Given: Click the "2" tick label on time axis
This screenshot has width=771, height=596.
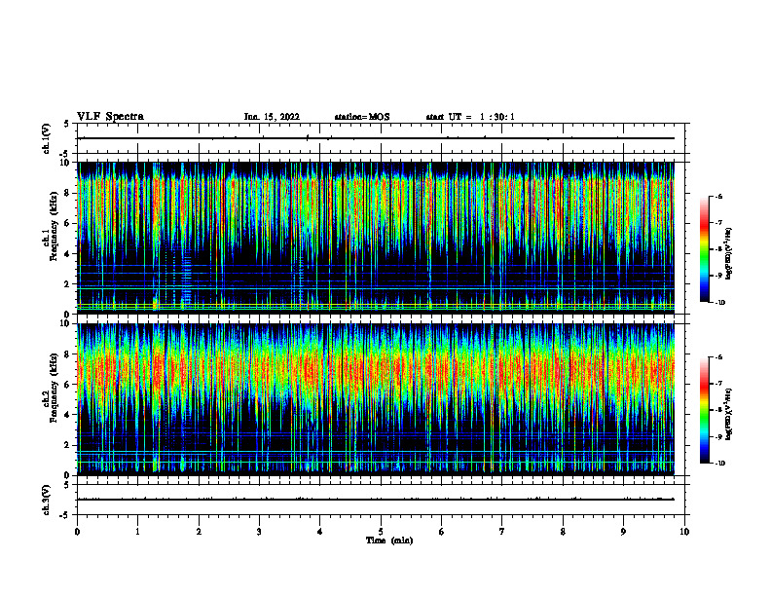Looking at the screenshot, I should (x=199, y=532).
